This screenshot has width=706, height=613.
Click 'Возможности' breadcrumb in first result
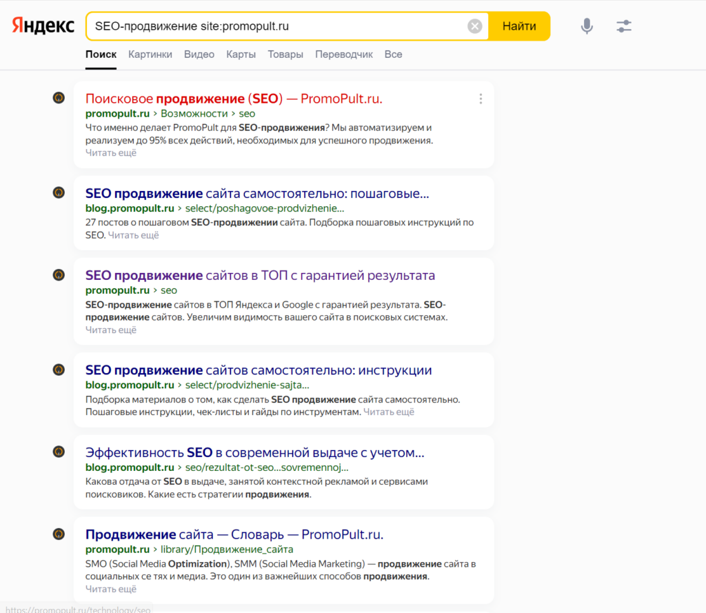point(194,114)
